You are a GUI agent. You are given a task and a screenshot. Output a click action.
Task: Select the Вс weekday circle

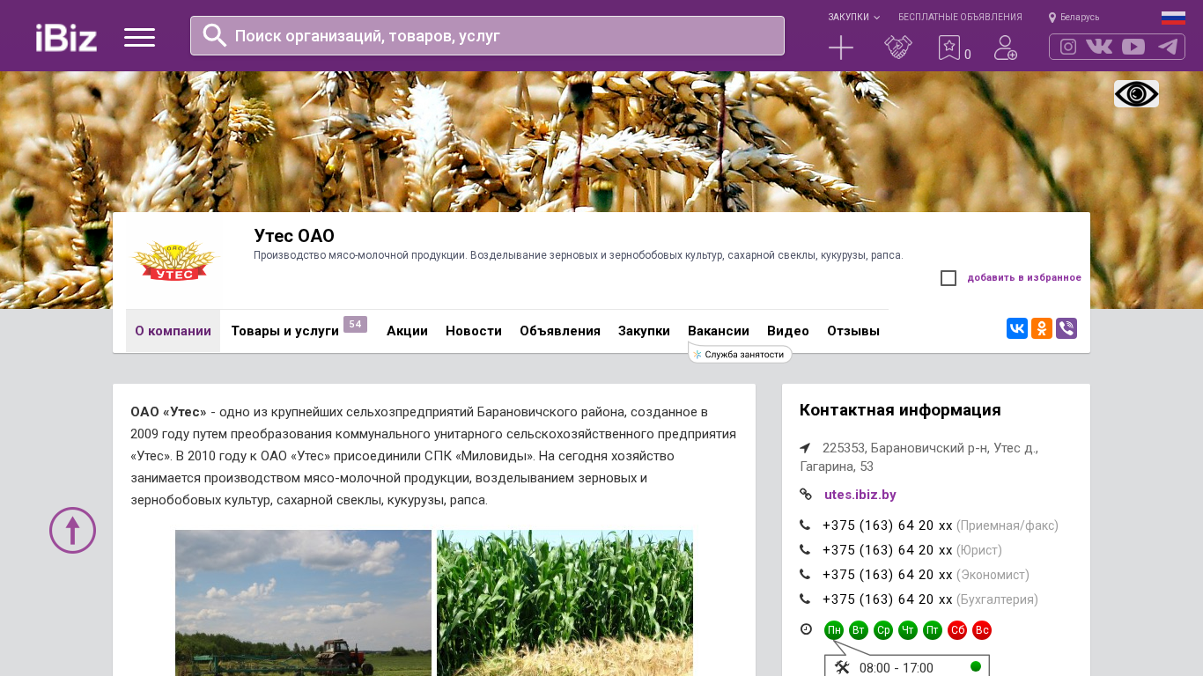tap(982, 630)
